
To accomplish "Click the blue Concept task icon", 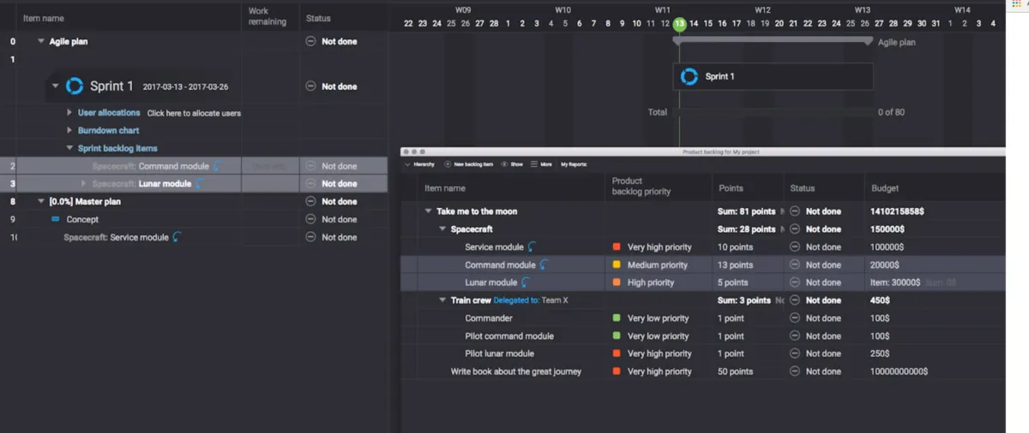I will coord(56,219).
